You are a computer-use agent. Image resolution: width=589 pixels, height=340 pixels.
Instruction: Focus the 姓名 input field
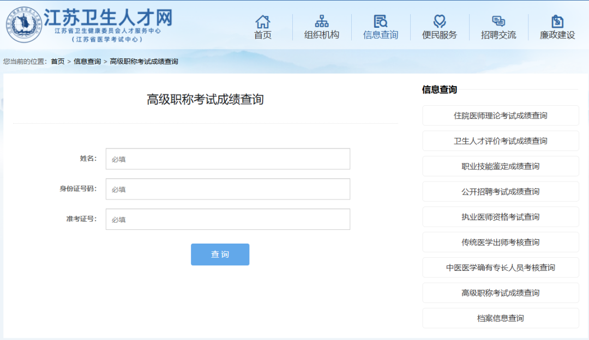(227, 159)
